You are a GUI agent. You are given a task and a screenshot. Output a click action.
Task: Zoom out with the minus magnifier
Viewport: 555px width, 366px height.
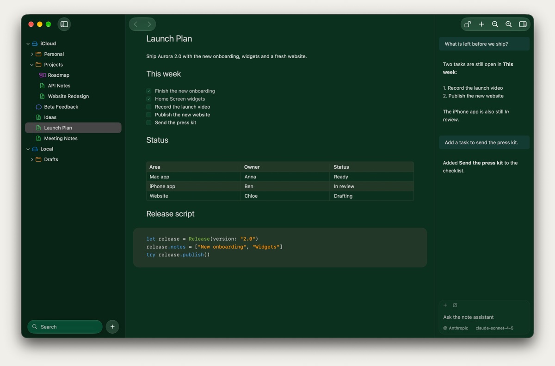pos(495,24)
